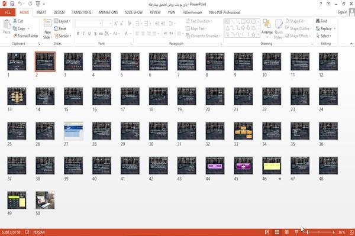
Task: Click the Save icon in quick access toolbar
Action: 12,4
